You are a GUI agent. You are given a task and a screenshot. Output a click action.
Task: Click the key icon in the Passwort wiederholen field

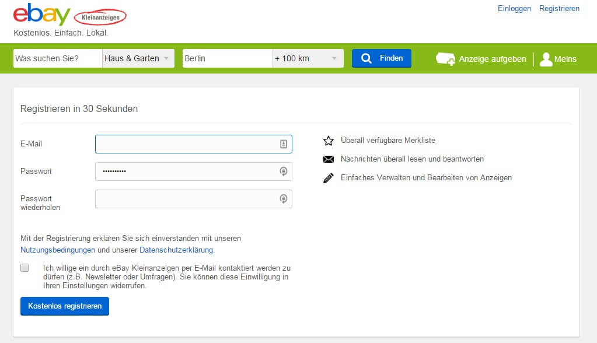[283, 199]
